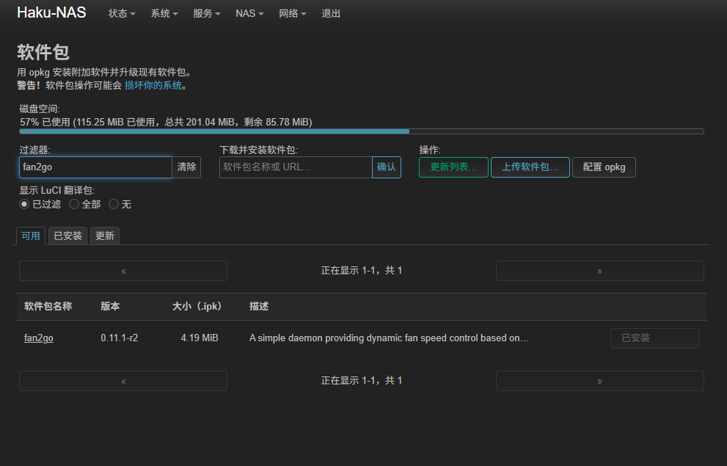Open the 网络 dropdown menu
727x466 pixels.
(x=293, y=13)
